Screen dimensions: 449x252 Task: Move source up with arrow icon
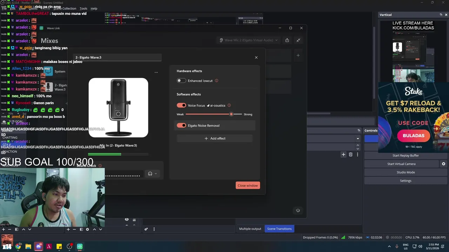pyautogui.click(x=94, y=229)
